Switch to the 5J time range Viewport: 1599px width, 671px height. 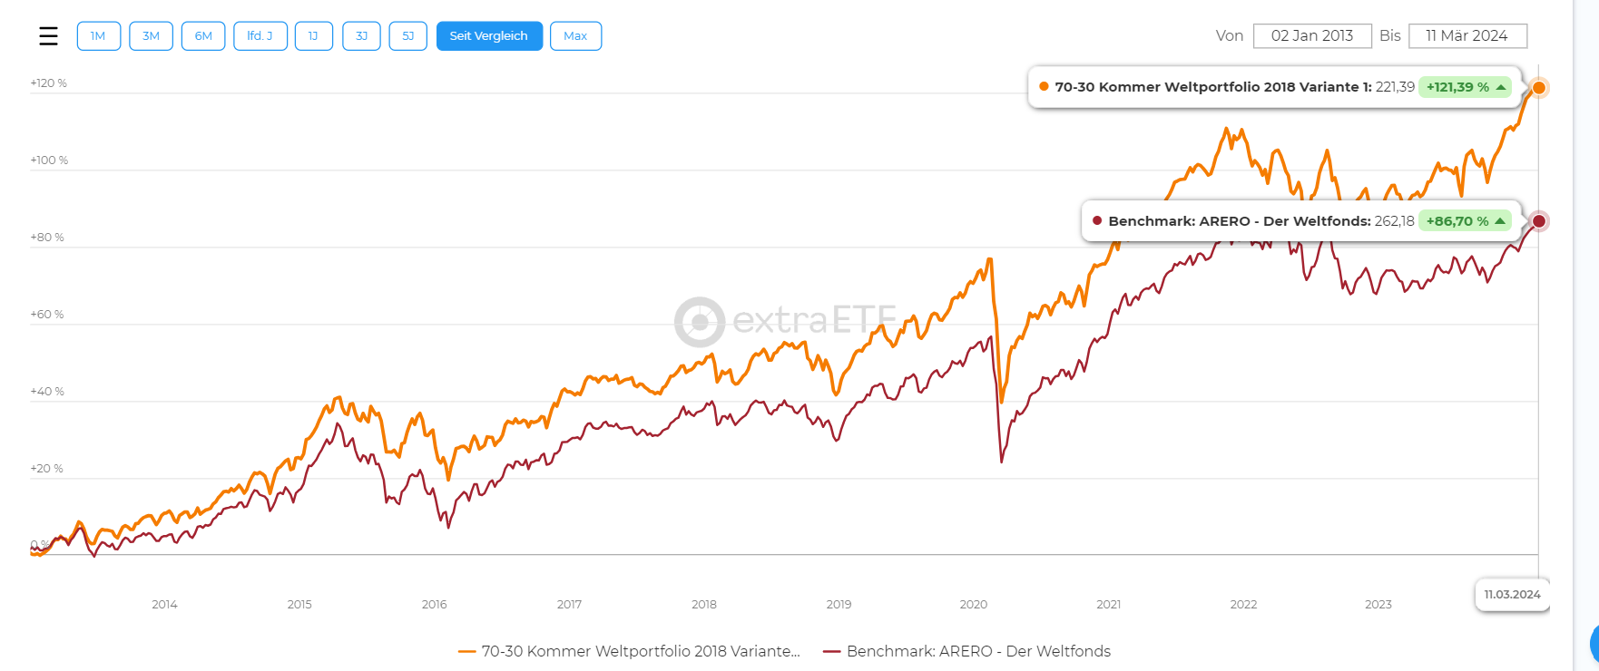click(x=408, y=36)
